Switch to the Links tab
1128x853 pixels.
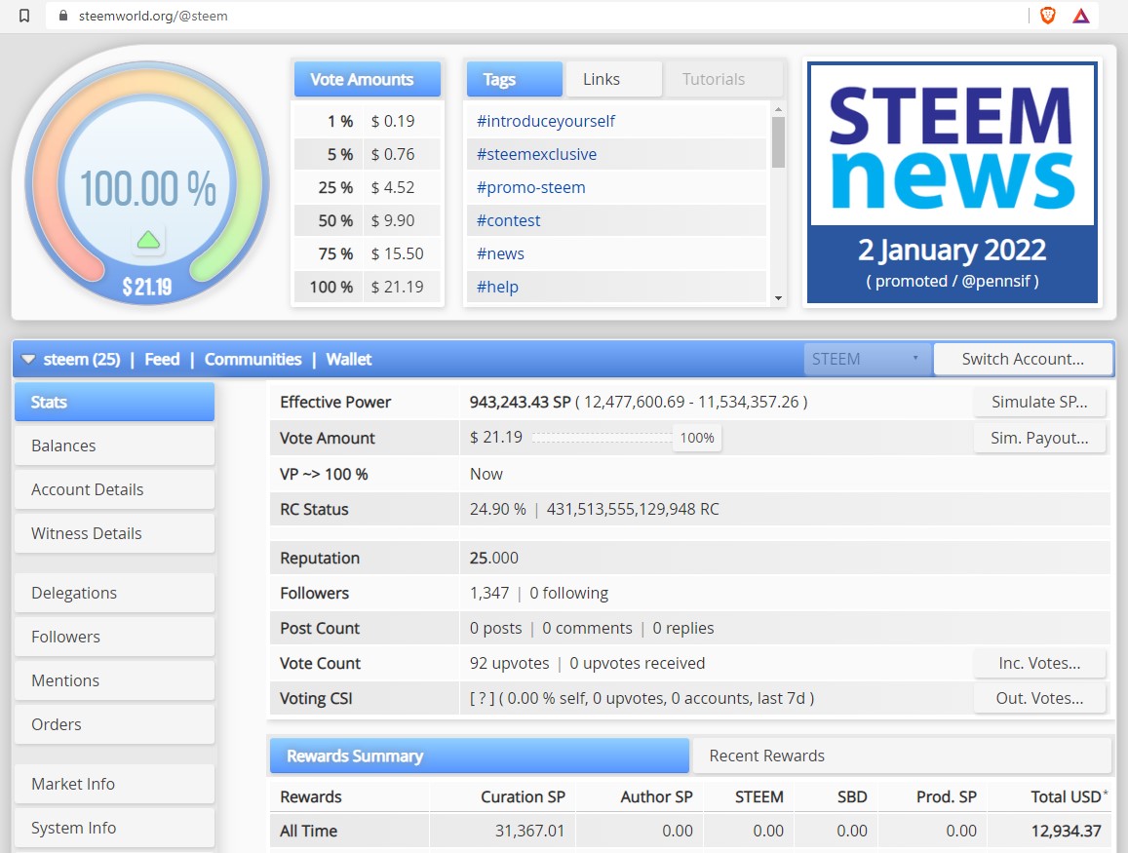(613, 79)
